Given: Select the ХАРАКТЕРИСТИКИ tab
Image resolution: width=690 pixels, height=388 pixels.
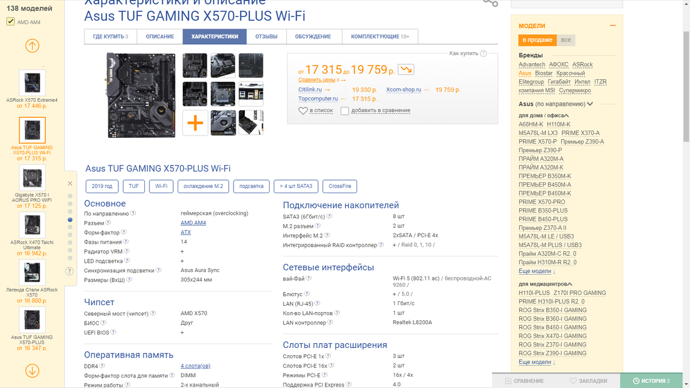Looking at the screenshot, I should point(214,37).
